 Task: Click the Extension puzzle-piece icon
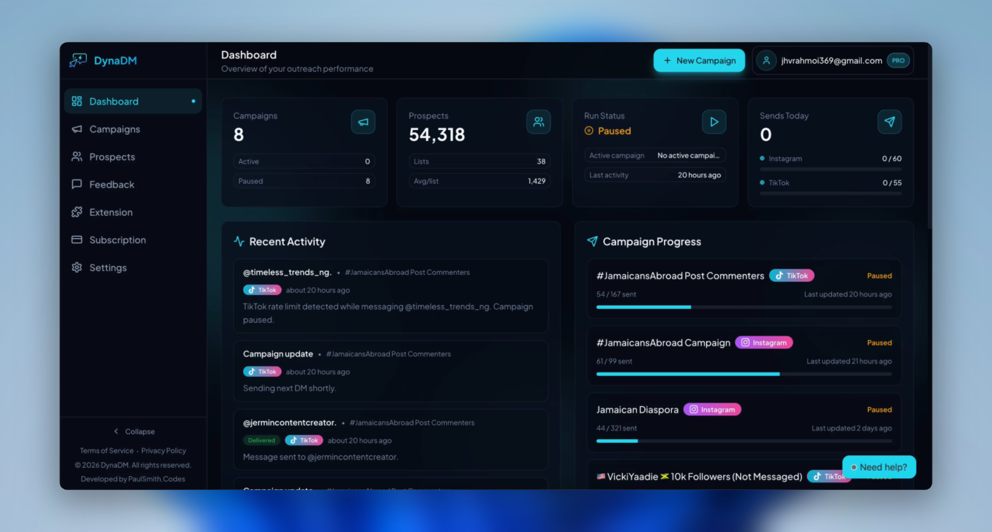(x=76, y=212)
